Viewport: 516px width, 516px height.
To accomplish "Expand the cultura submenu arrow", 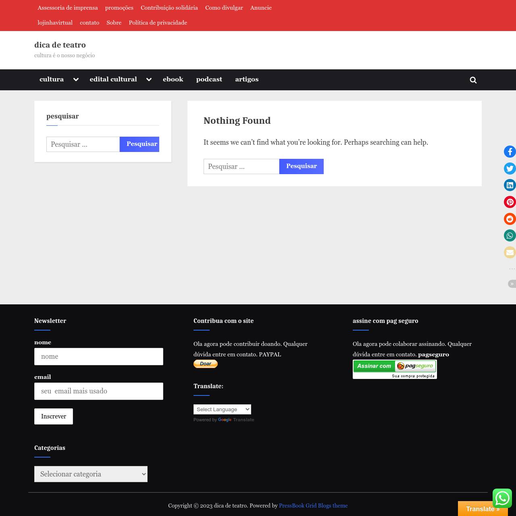I will [76, 80].
